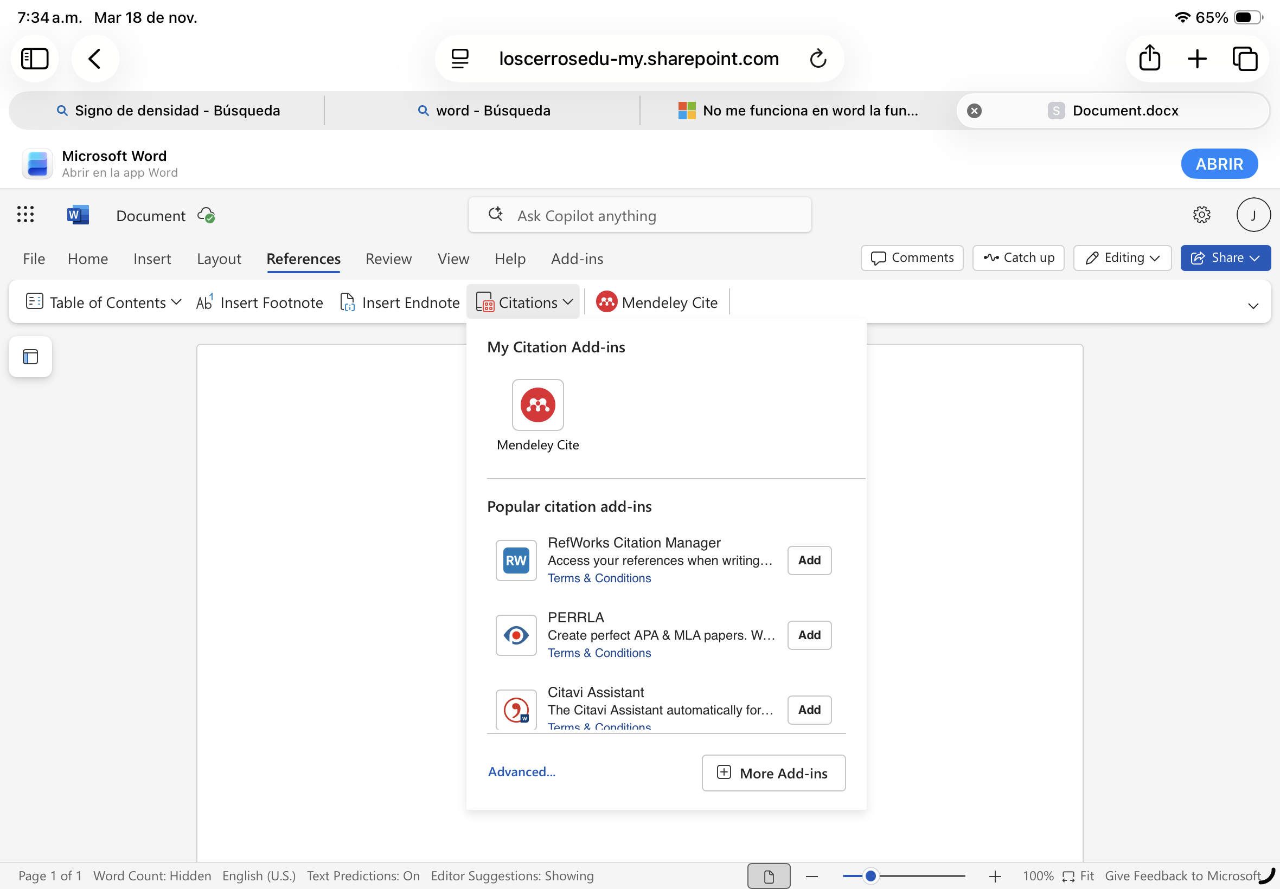Toggle Editor Suggestions in the status bar
1280x889 pixels.
coord(512,875)
